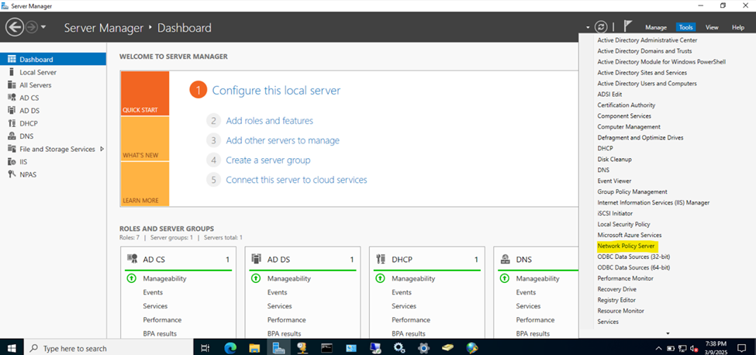Choose Event Viewer from Tools menu
This screenshot has height=355, width=756.
click(x=614, y=181)
